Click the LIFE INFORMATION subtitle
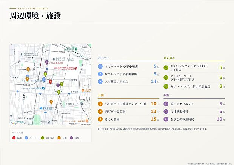 tap(34, 9)
